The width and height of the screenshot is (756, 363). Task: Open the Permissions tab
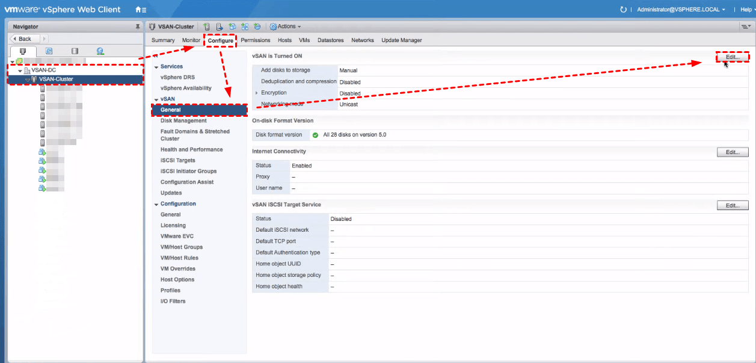click(x=256, y=40)
